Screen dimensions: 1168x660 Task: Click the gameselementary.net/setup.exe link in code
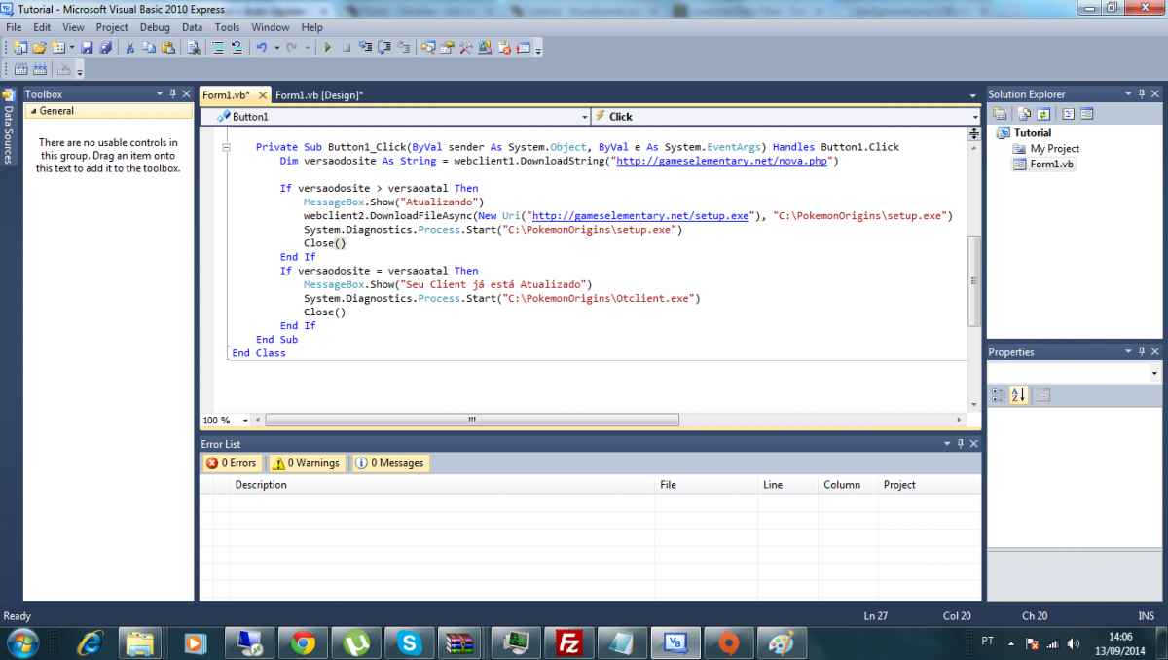(x=640, y=215)
